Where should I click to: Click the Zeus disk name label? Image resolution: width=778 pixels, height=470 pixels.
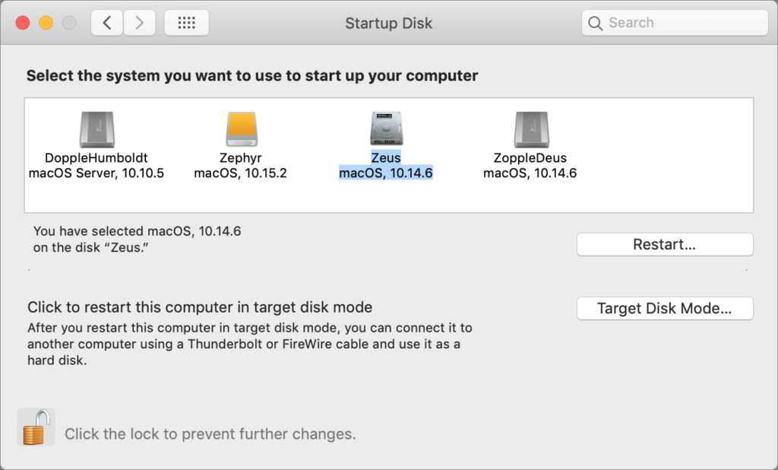click(x=386, y=158)
